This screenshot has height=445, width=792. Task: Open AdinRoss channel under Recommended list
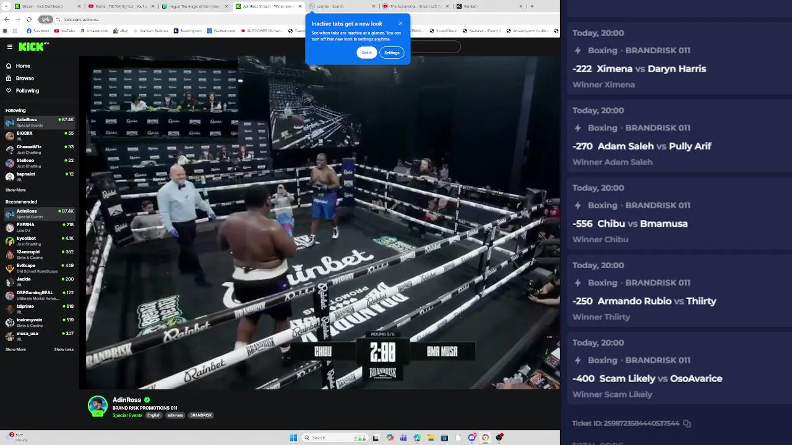click(x=40, y=214)
